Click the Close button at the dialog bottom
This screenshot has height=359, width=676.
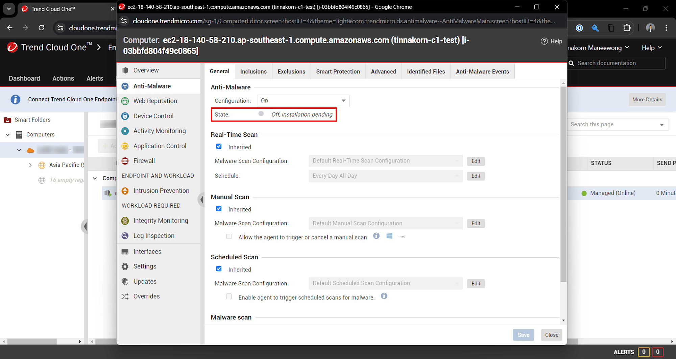pyautogui.click(x=552, y=335)
